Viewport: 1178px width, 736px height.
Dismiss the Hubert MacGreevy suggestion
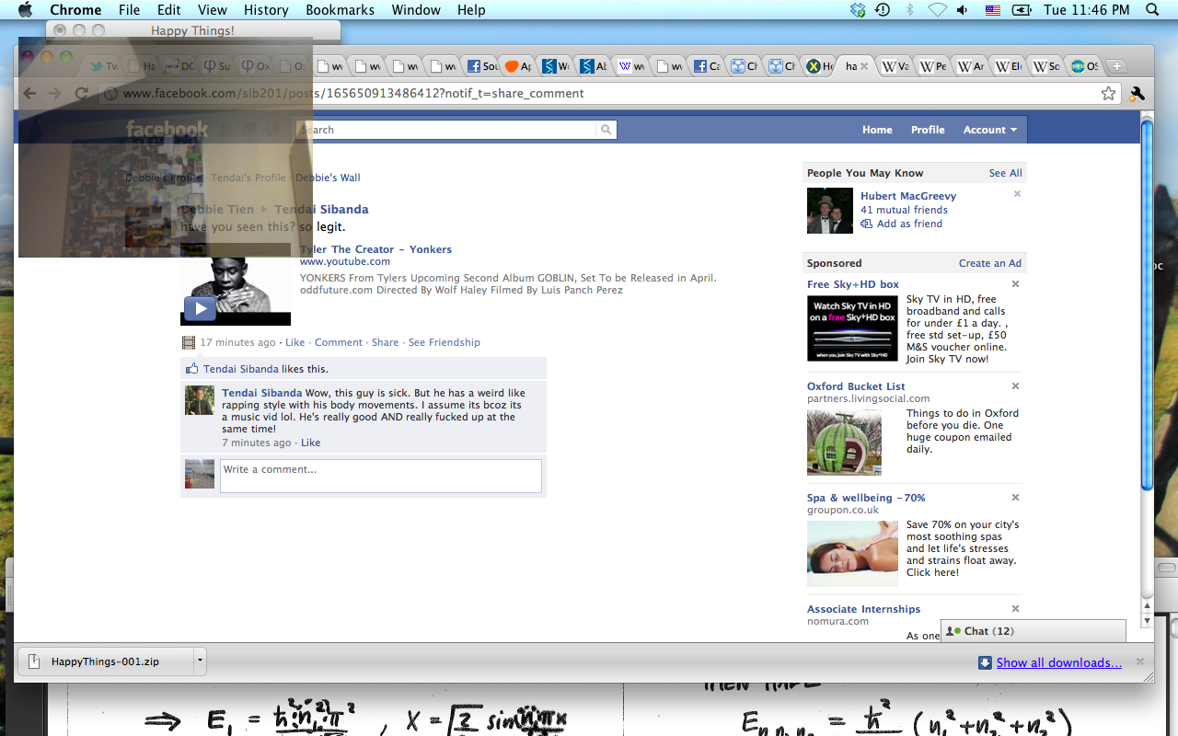click(1017, 194)
